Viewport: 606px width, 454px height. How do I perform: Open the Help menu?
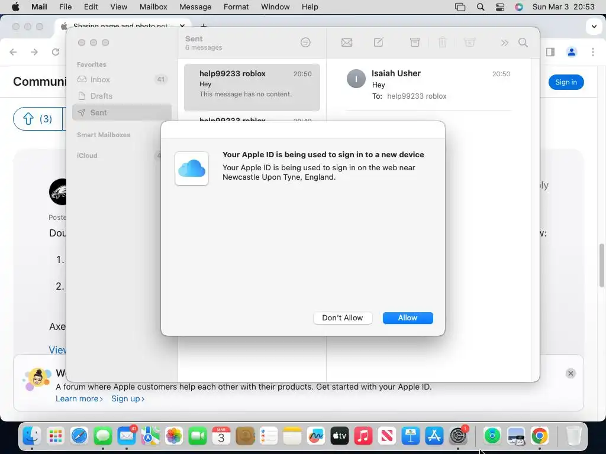(x=310, y=7)
